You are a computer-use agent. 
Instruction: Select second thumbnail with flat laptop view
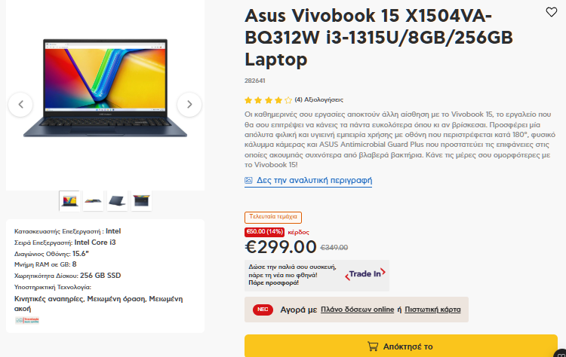[93, 200]
